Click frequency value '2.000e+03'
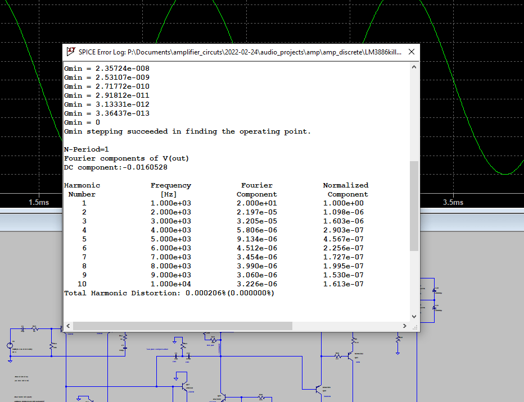Viewport: 524px width, 402px height. tap(170, 212)
